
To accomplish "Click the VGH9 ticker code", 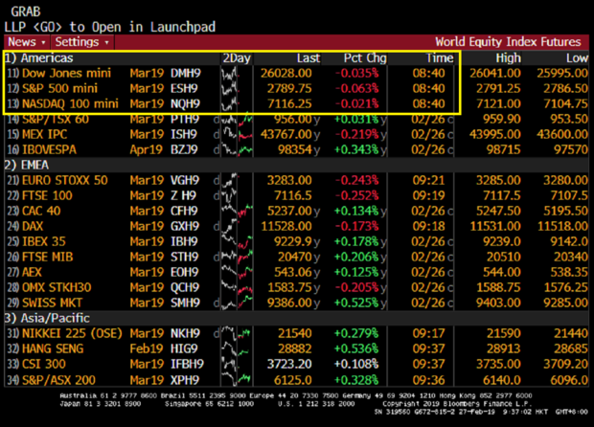I will click(x=185, y=180).
